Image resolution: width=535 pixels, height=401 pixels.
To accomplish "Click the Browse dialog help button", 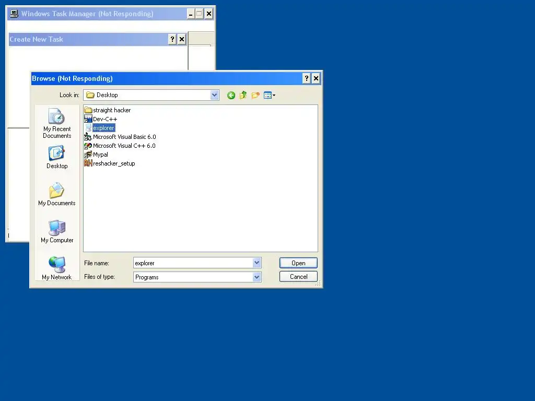I will (306, 78).
